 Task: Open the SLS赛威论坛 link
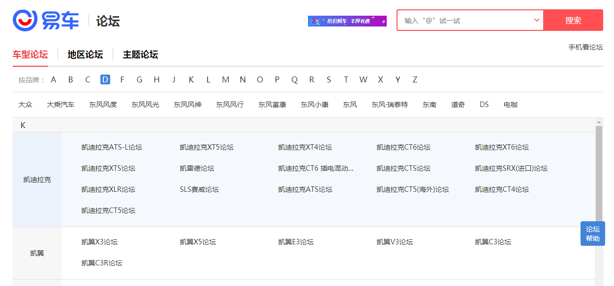199,189
